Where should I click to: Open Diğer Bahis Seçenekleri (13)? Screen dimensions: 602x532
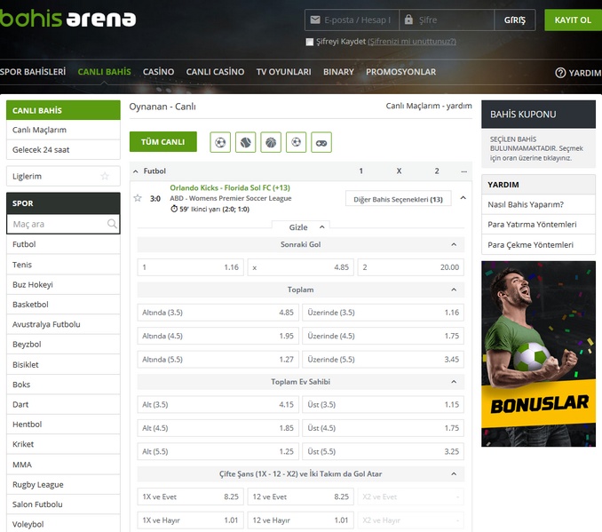coord(398,199)
